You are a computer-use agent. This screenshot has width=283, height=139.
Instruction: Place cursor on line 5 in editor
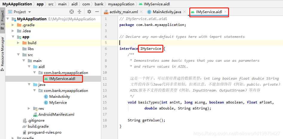pyautogui.click(x=201, y=43)
